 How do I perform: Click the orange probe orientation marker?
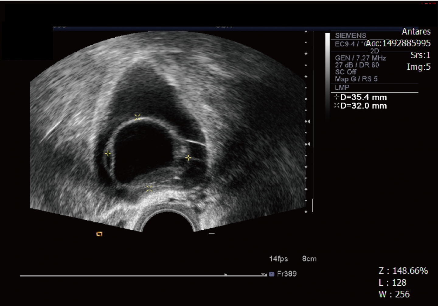click(x=99, y=234)
